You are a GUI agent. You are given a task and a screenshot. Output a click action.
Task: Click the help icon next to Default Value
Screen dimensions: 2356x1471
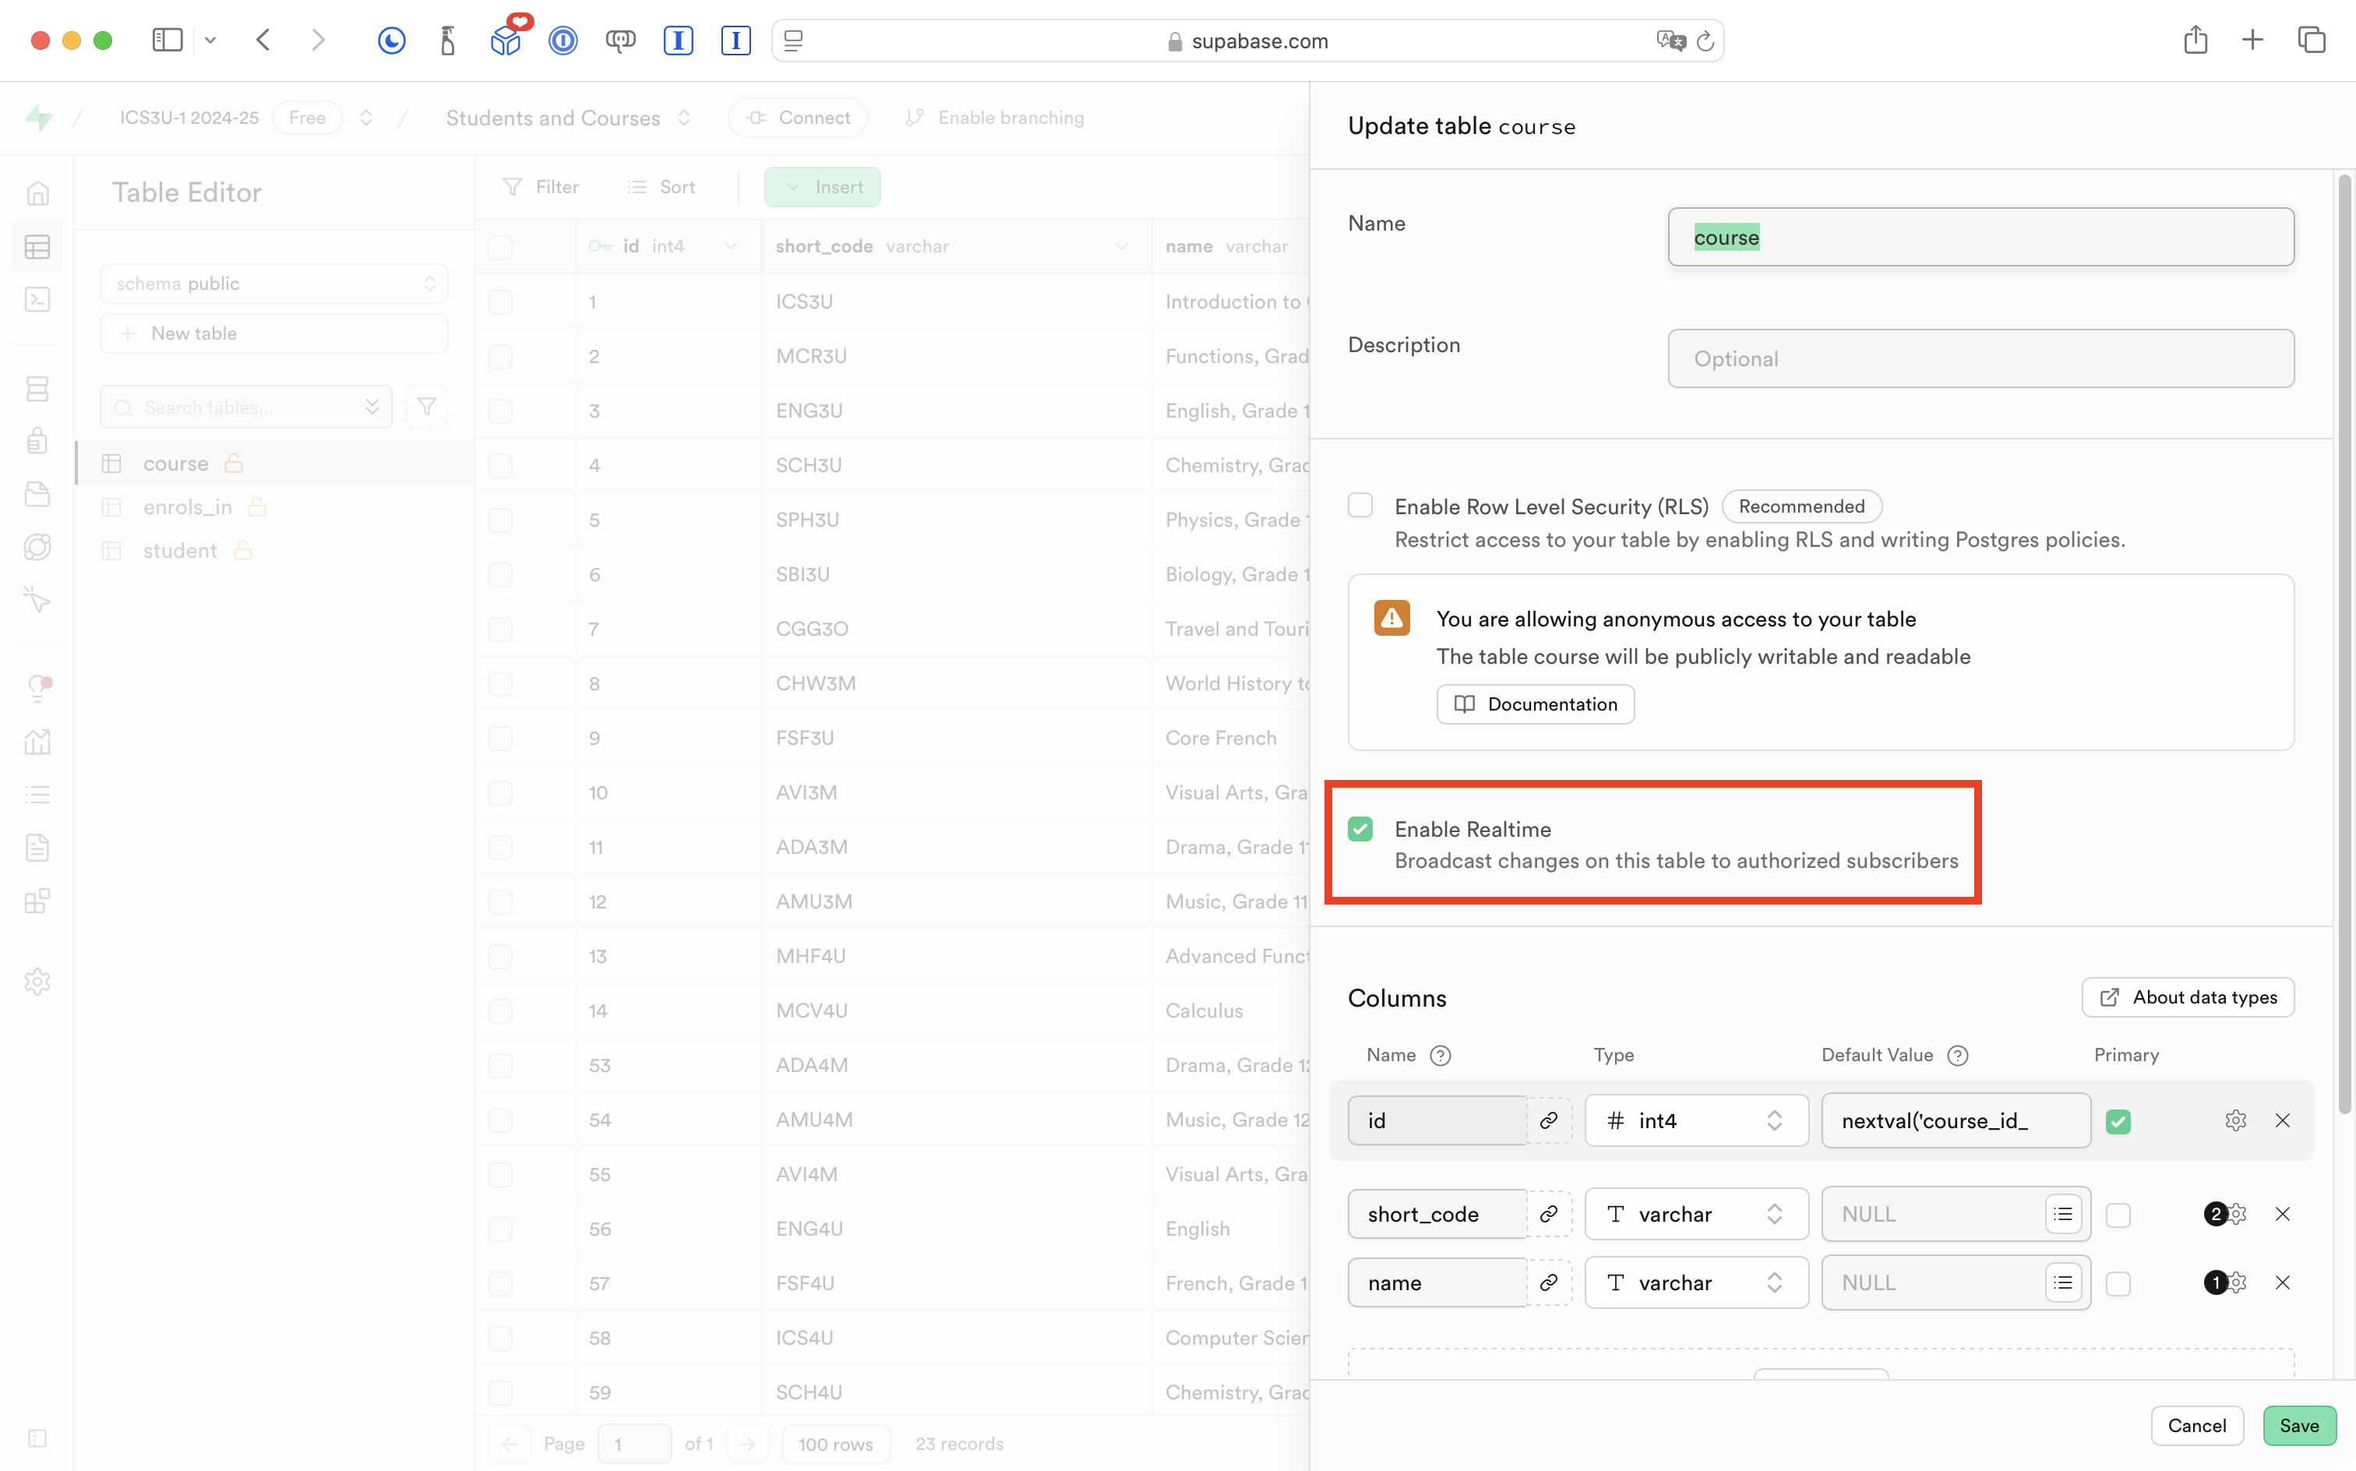[1958, 1056]
